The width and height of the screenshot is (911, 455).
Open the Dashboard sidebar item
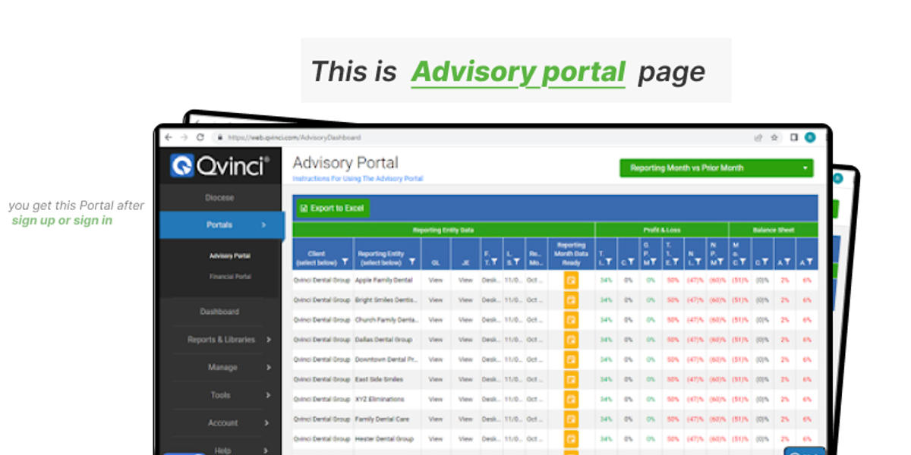(x=219, y=312)
